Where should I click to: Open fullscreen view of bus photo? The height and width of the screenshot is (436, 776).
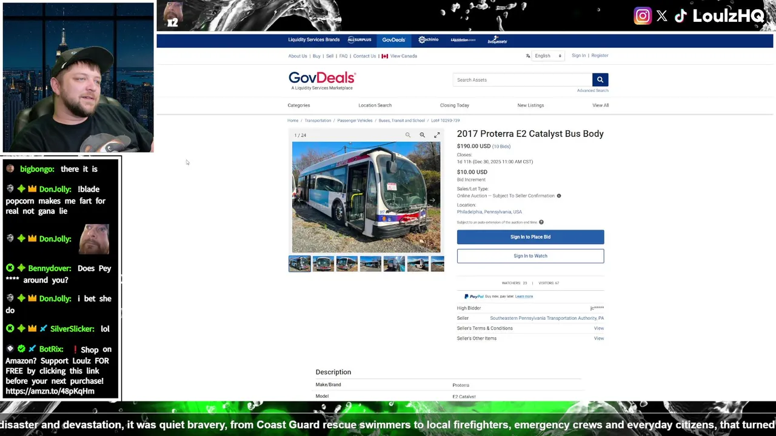pyautogui.click(x=436, y=135)
